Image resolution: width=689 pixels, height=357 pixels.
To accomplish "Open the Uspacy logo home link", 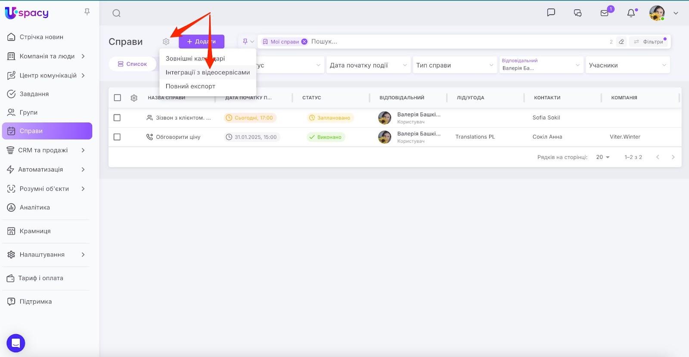I will 27,13.
